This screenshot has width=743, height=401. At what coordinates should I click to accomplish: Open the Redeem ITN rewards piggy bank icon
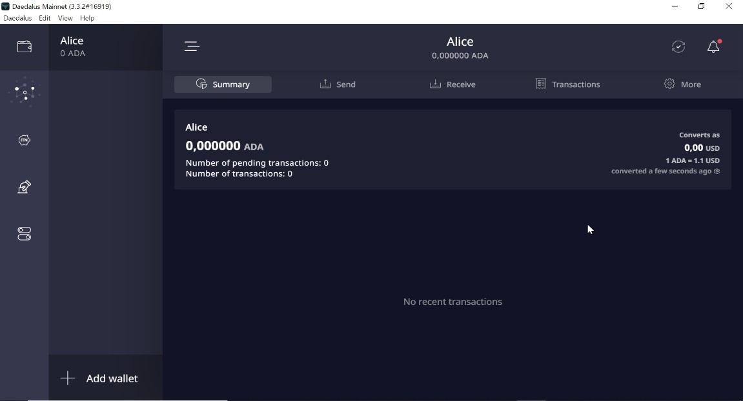click(24, 140)
